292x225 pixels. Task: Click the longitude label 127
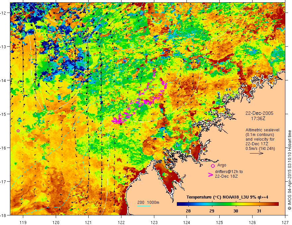[285, 222]
